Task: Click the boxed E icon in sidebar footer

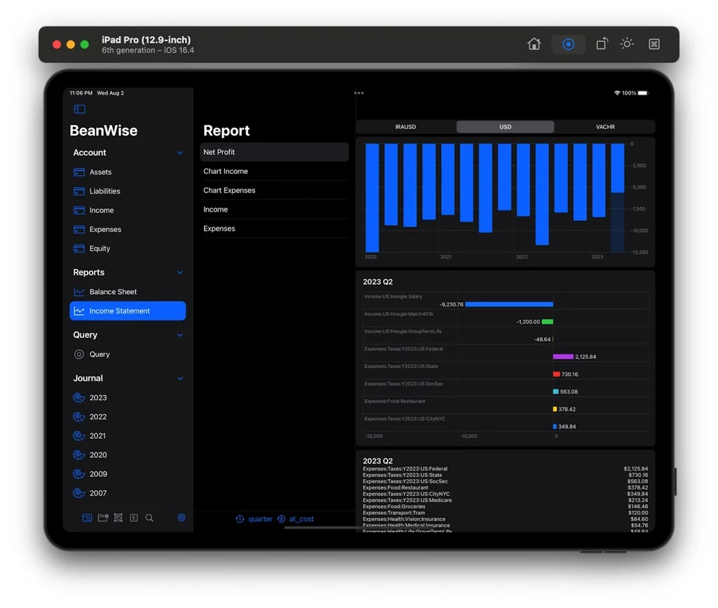Action: tap(134, 518)
